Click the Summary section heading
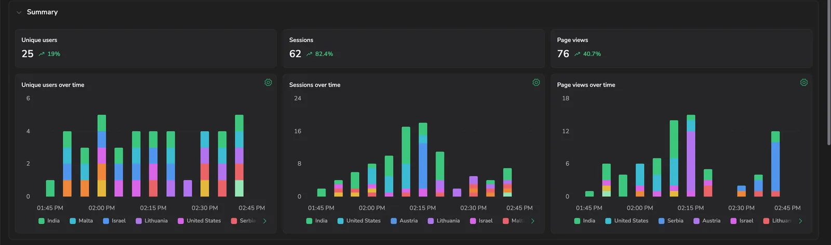The width and height of the screenshot is (831, 245). pyautogui.click(x=42, y=12)
